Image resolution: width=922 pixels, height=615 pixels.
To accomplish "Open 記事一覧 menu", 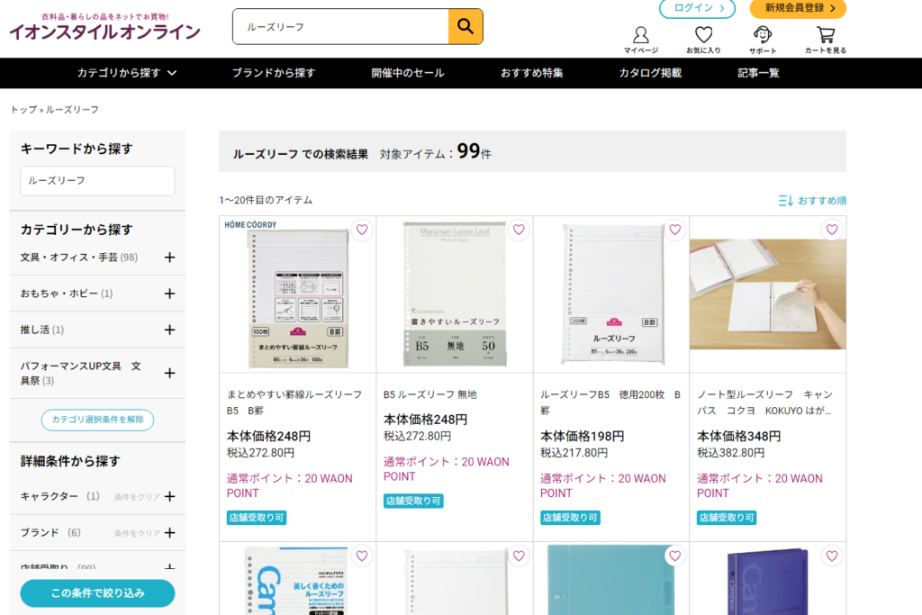I will click(758, 73).
